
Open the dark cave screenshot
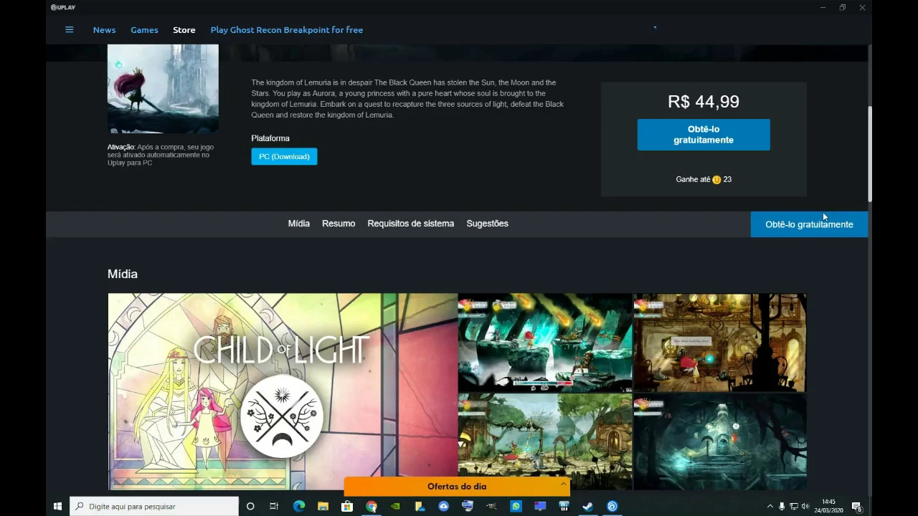coord(720,441)
